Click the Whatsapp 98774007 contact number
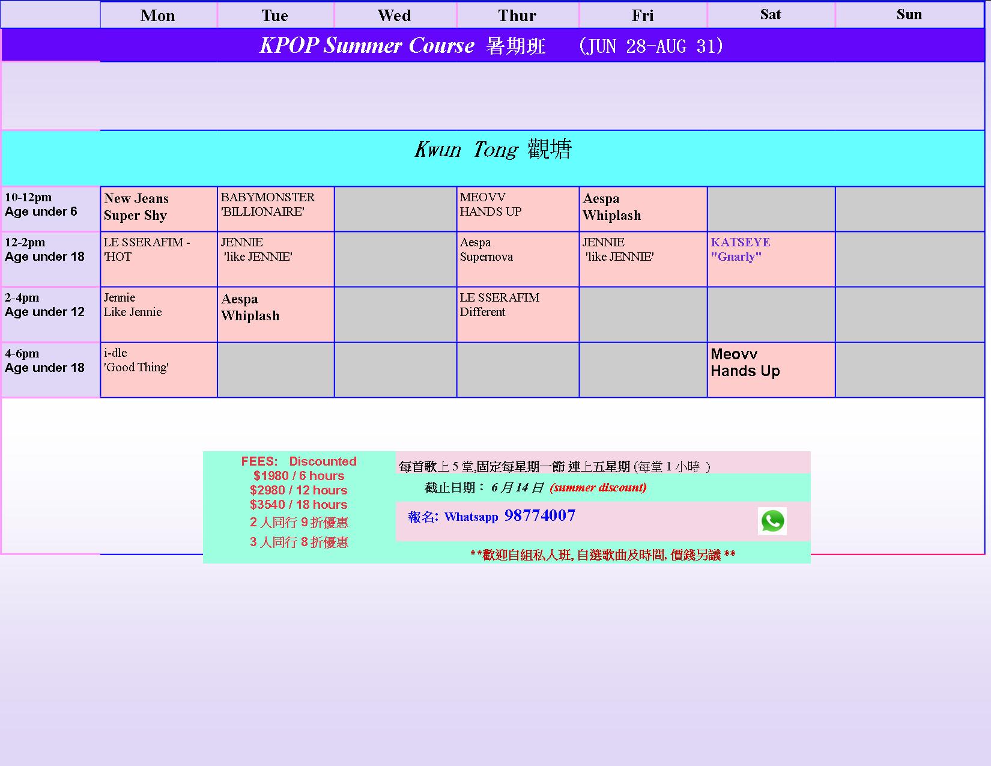991x766 pixels. pos(509,516)
